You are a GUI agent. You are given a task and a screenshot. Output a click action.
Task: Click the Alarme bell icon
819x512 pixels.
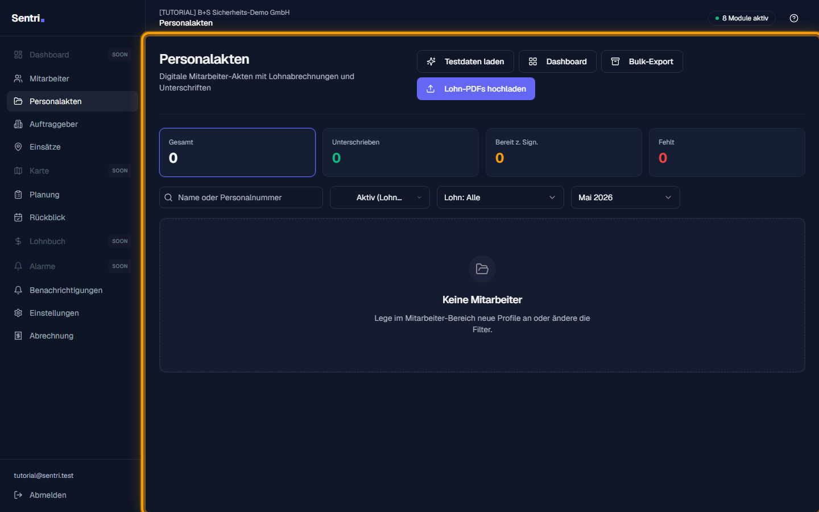pyautogui.click(x=18, y=266)
